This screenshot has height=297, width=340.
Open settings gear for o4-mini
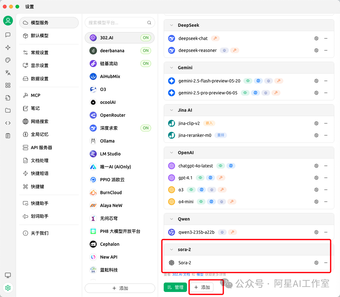[x=316, y=201]
